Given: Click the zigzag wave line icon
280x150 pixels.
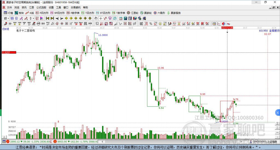Looking at the screenshot, I should tap(121, 23).
